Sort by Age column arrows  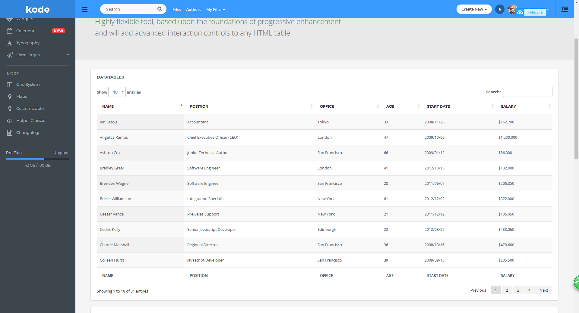(x=419, y=107)
